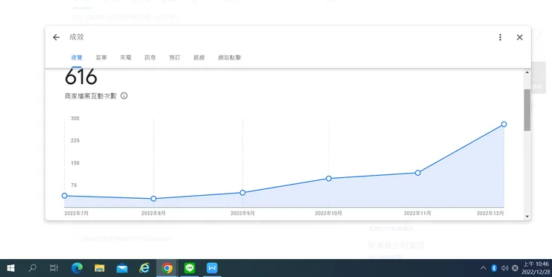Click the 2022年10月 axis label
552x277 pixels.
328,214
